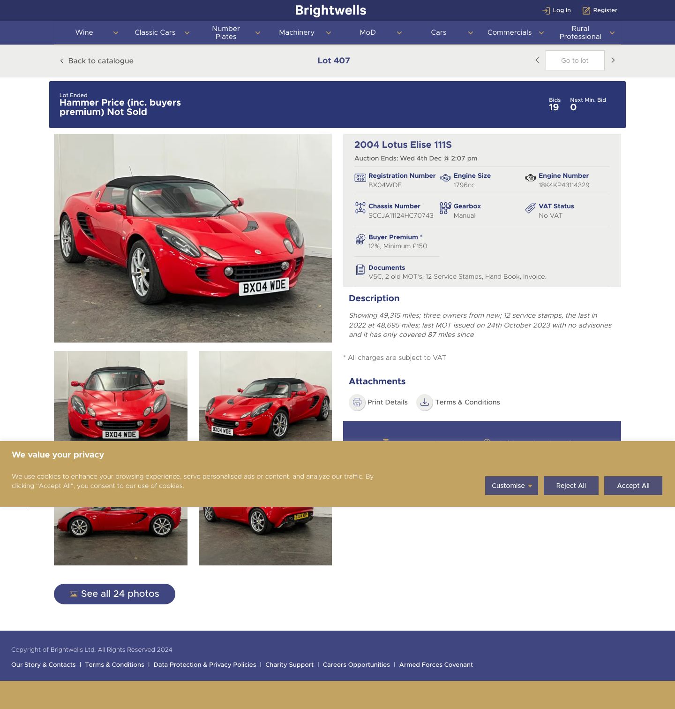Open the Rural Professional menu item
This screenshot has width=675, height=709.
coord(580,32)
